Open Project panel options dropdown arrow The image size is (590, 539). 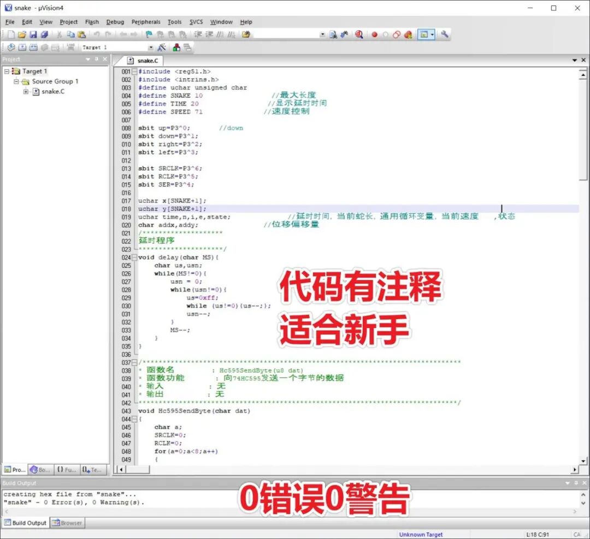pos(88,59)
